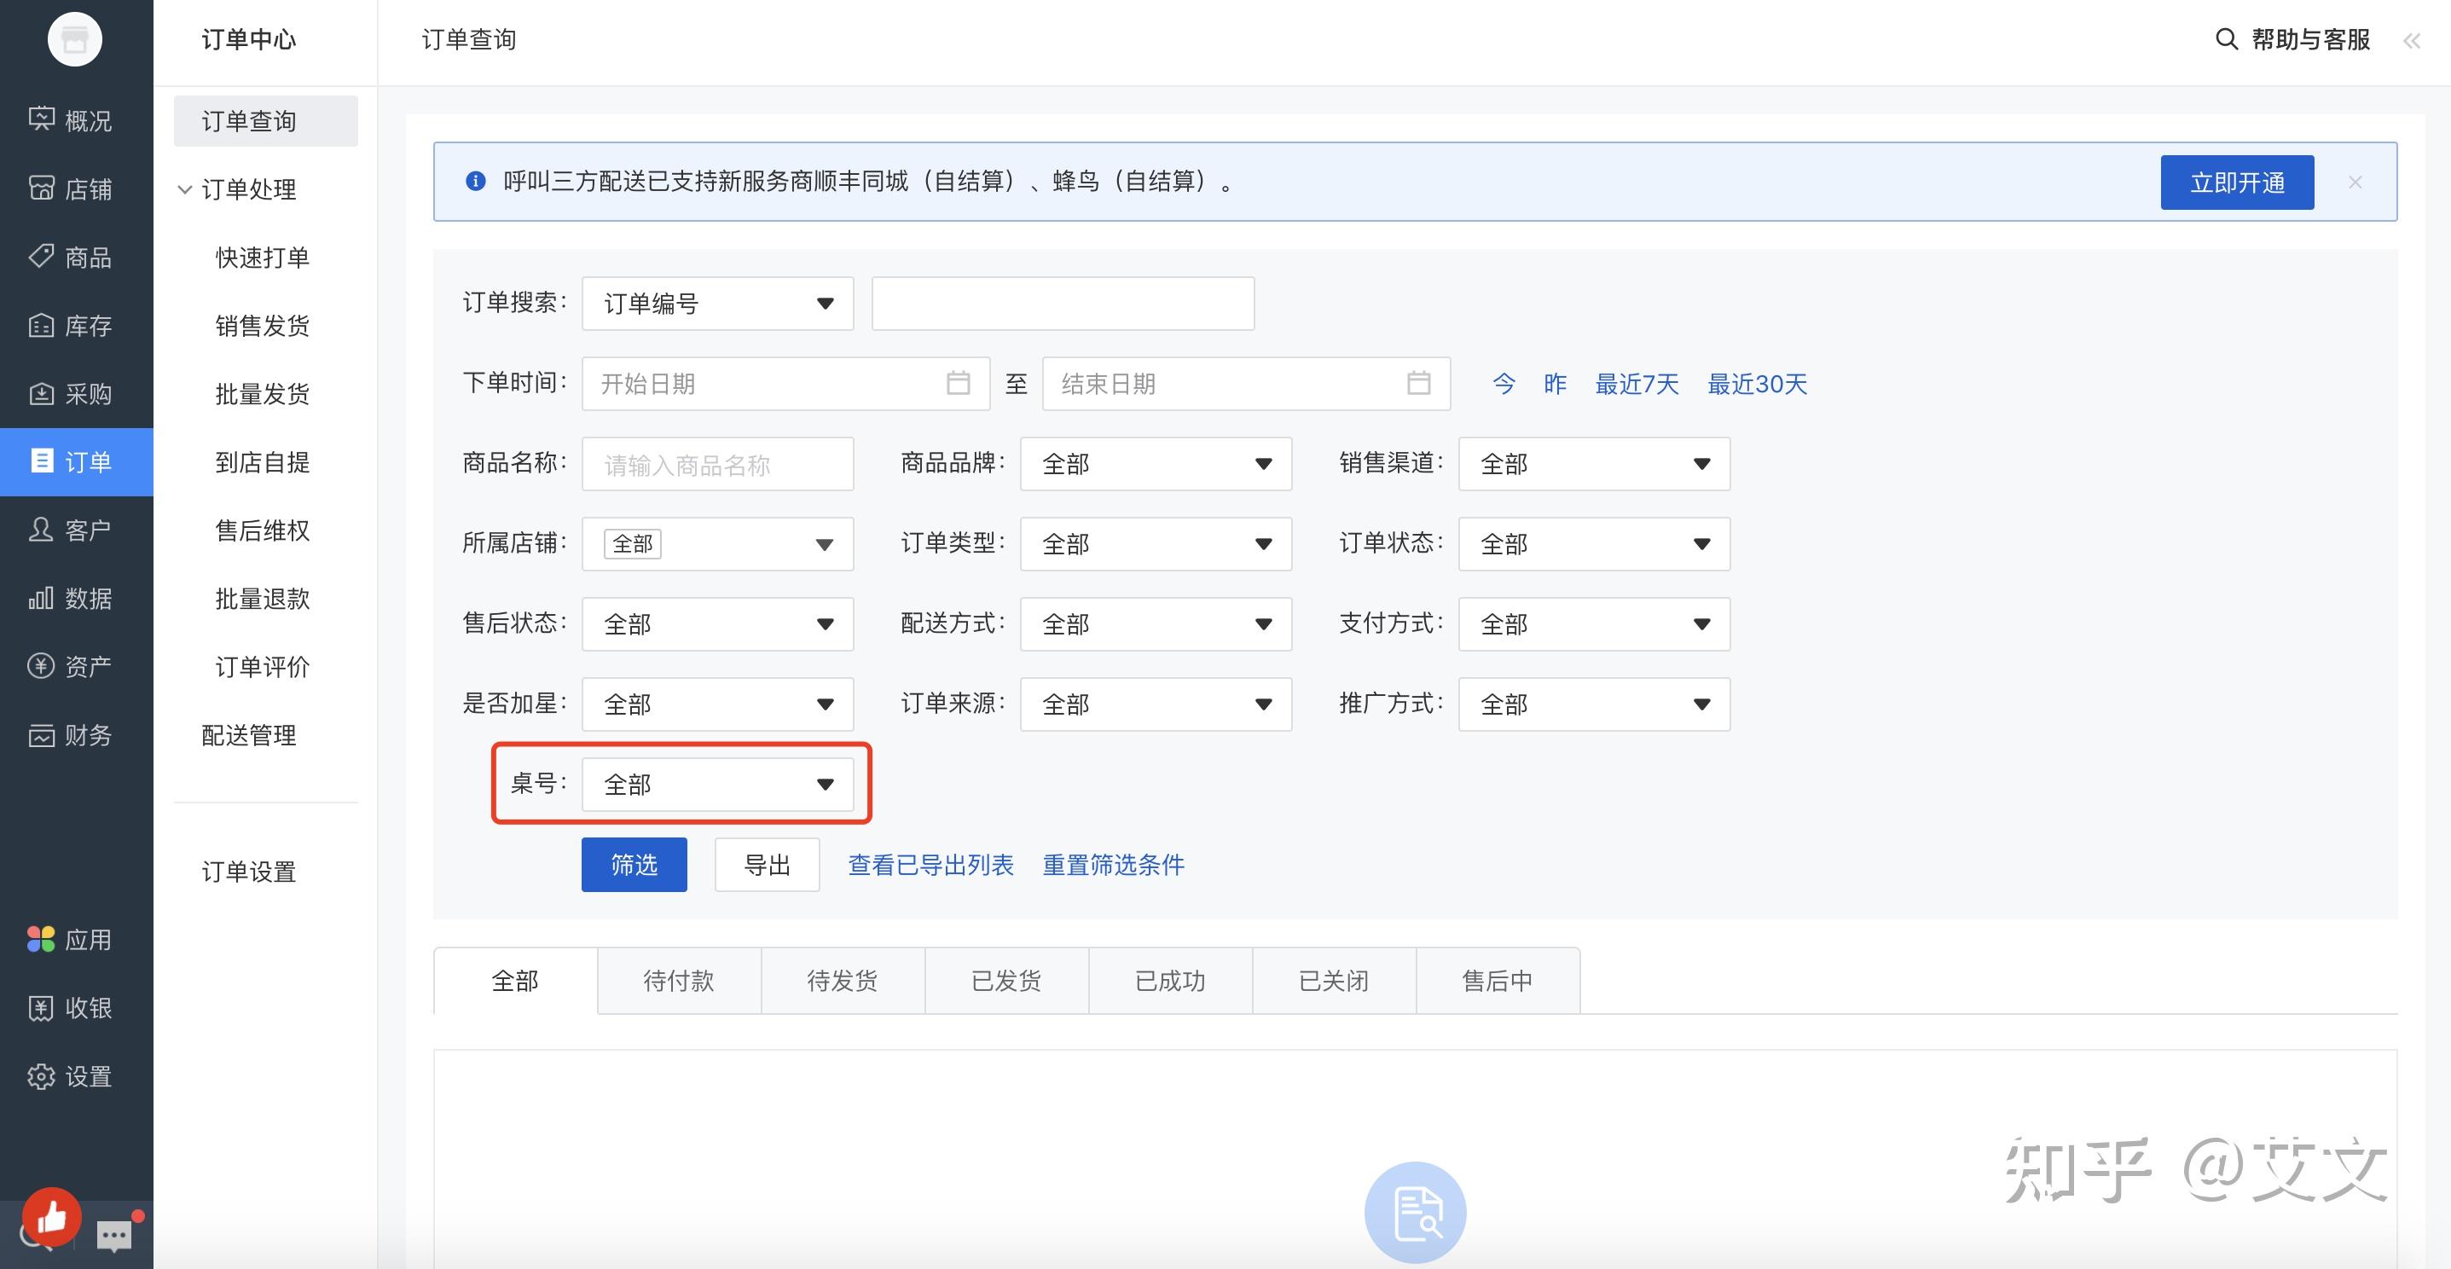Click the 导出 export button
This screenshot has height=1269, width=2451.
pyautogui.click(x=767, y=865)
